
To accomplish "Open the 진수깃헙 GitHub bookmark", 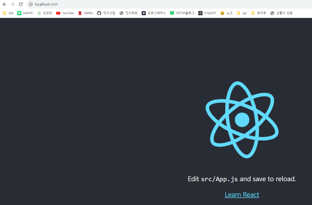I will pyautogui.click(x=106, y=13).
